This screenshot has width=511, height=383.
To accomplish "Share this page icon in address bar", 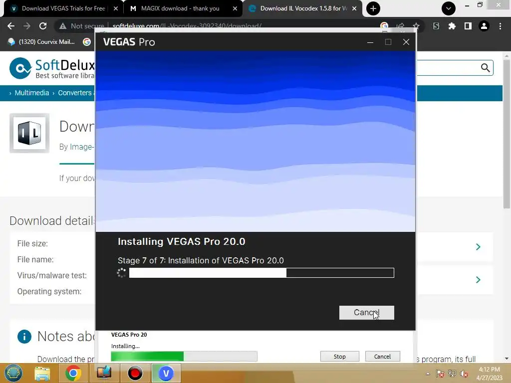I will pos(400,26).
